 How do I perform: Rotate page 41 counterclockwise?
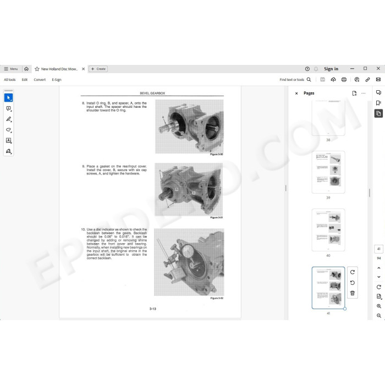point(353,283)
